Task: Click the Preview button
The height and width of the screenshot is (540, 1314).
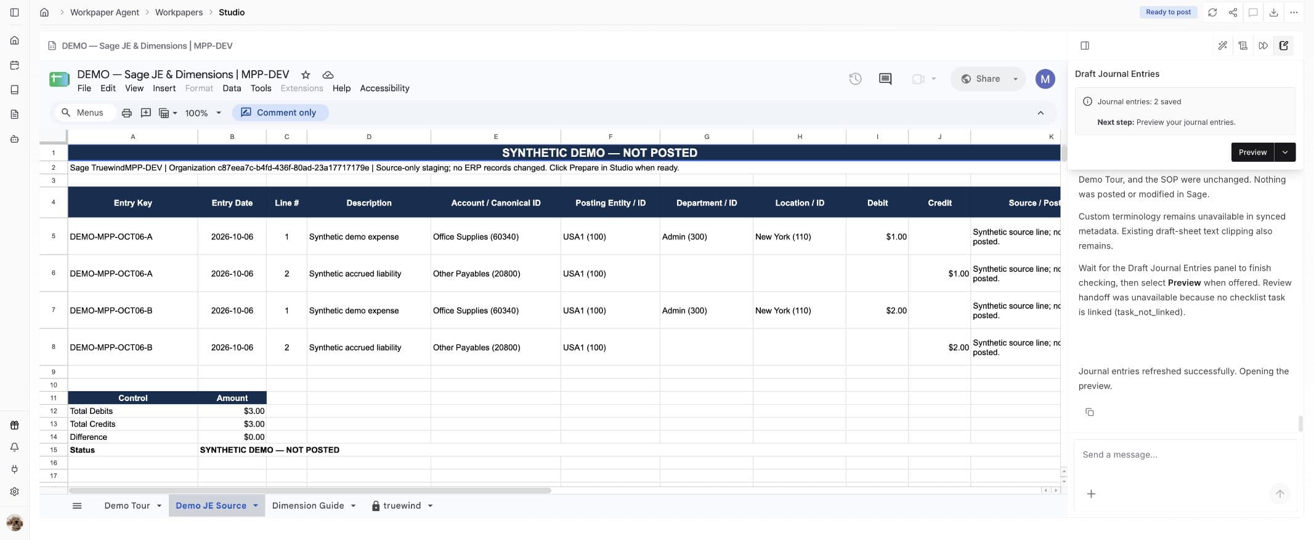Action: (x=1252, y=152)
